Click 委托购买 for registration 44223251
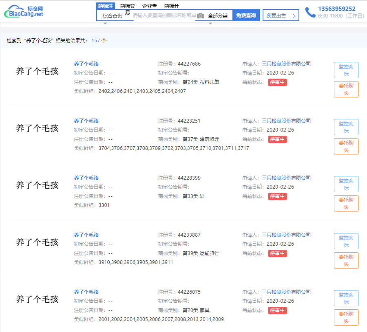 [x=346, y=146]
